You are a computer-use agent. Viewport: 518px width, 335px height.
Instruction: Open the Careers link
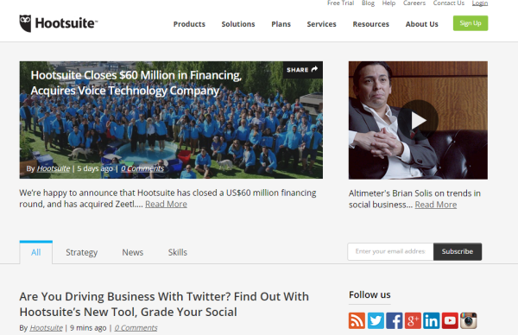pos(414,3)
